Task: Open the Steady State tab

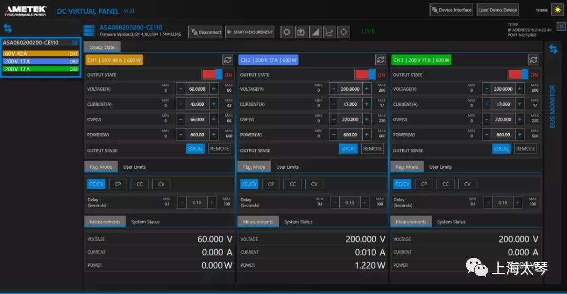Action: pyautogui.click(x=102, y=47)
